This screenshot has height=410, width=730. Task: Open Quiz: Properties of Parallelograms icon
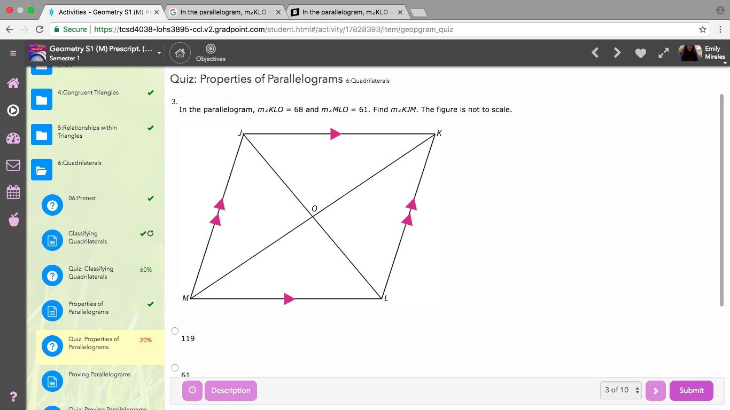pyautogui.click(x=52, y=346)
